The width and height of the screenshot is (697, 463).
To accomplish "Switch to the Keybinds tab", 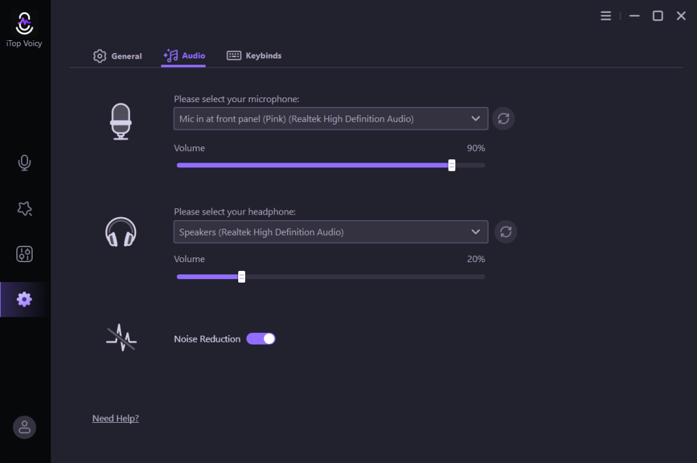I will point(254,56).
